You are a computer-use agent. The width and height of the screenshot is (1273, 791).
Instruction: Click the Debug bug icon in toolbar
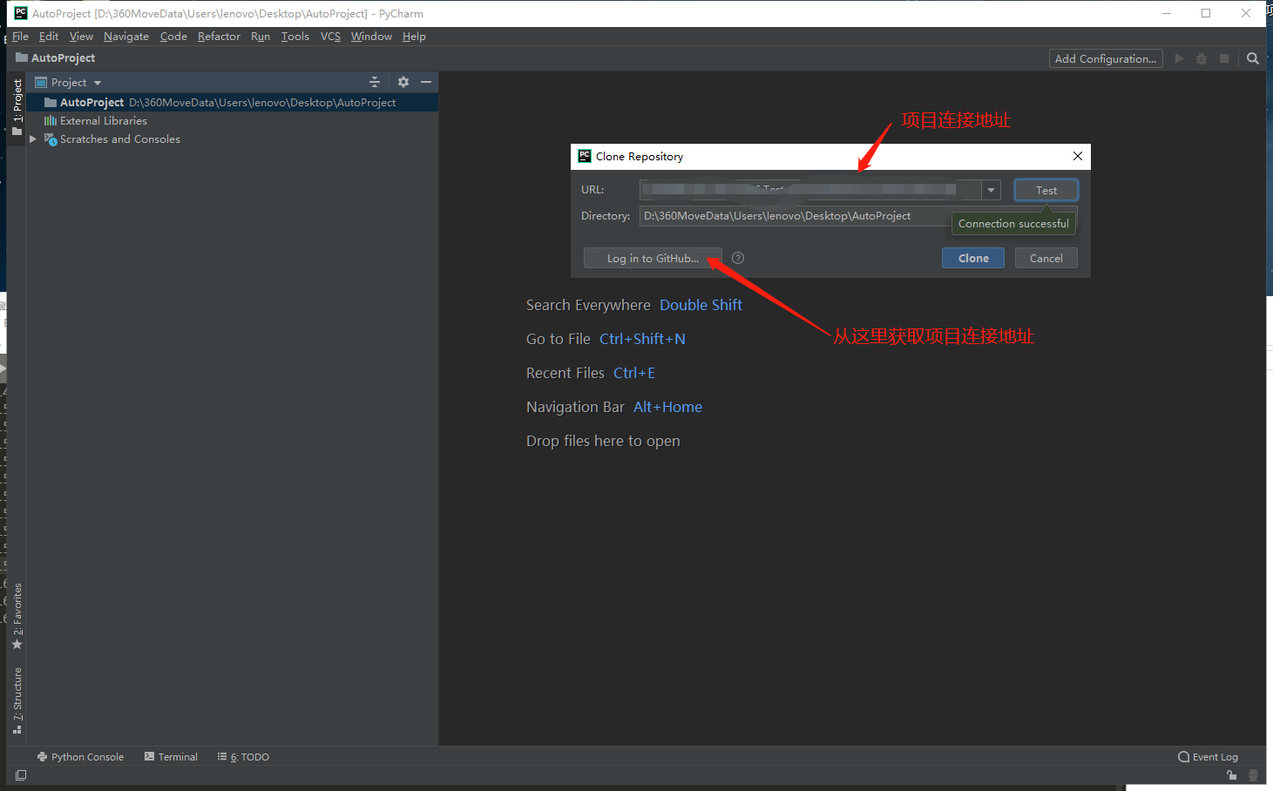pos(1202,58)
